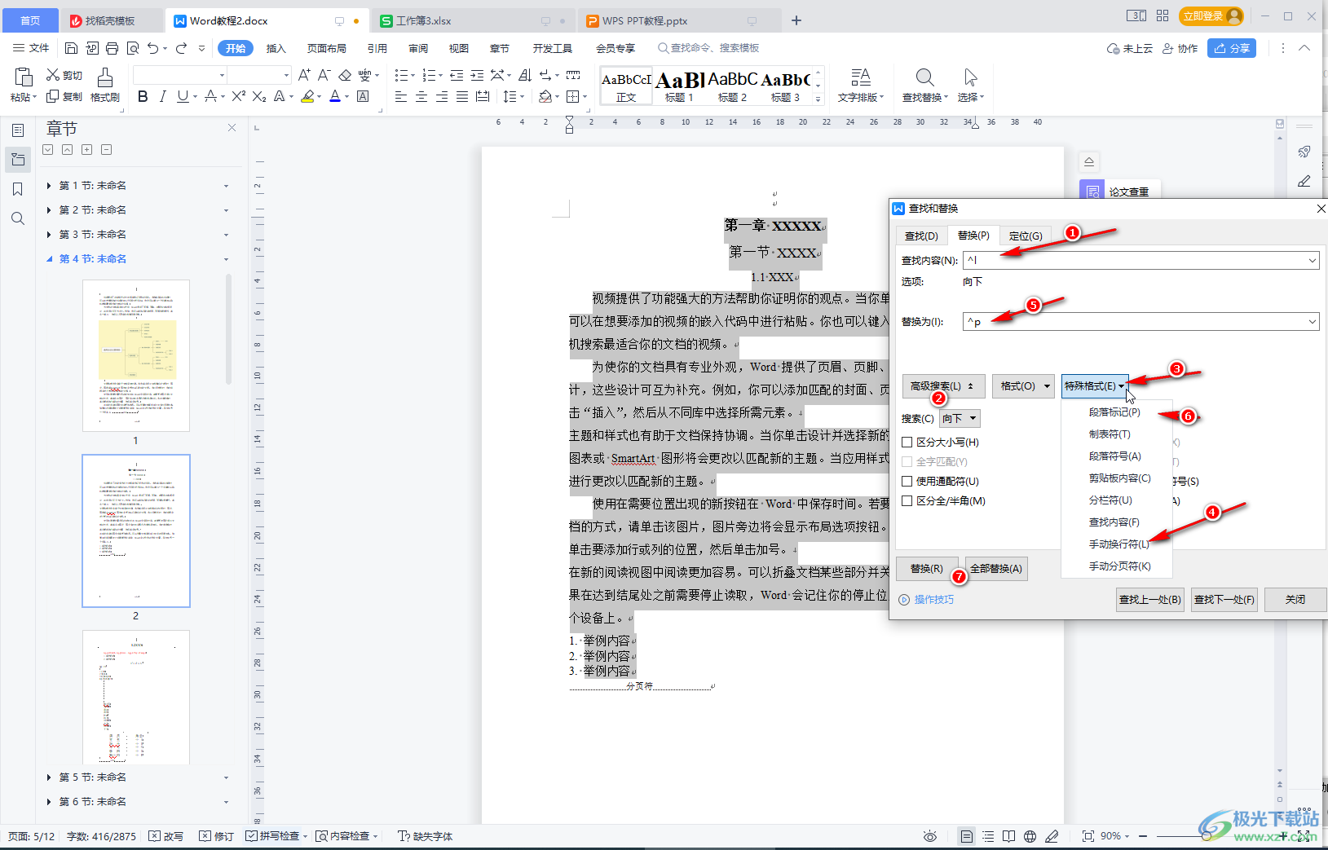
Task: Toggle 改写 overwrite mode in status bar
Action: [x=166, y=836]
